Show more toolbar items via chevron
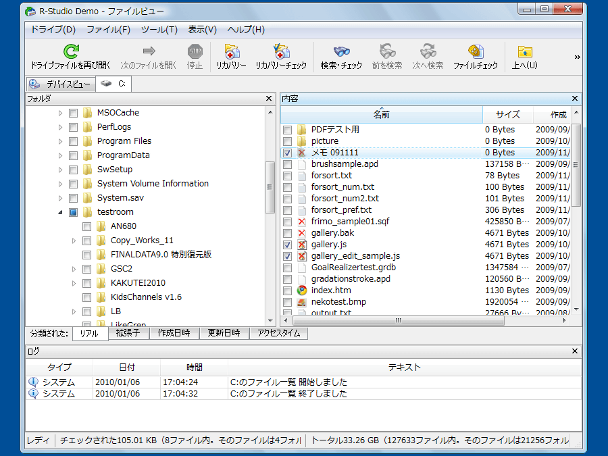 577,57
